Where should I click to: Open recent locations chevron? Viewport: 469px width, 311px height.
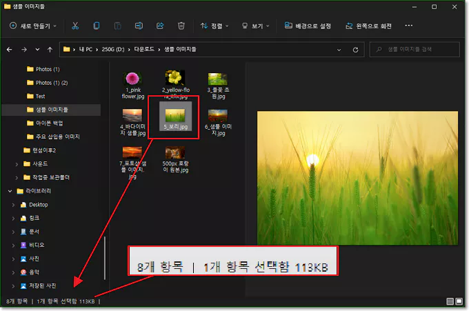point(37,50)
